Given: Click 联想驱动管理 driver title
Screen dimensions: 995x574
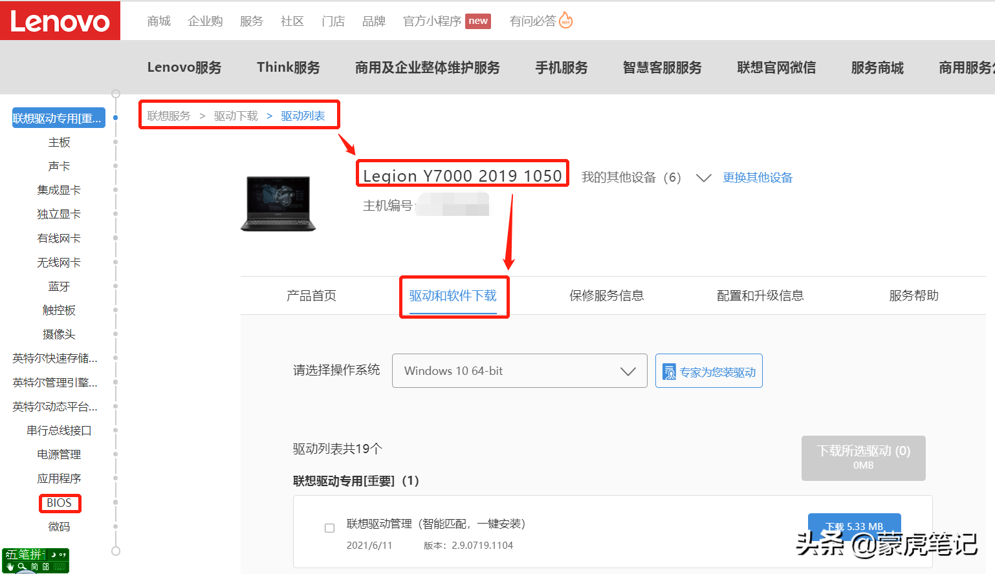Looking at the screenshot, I should 436,524.
